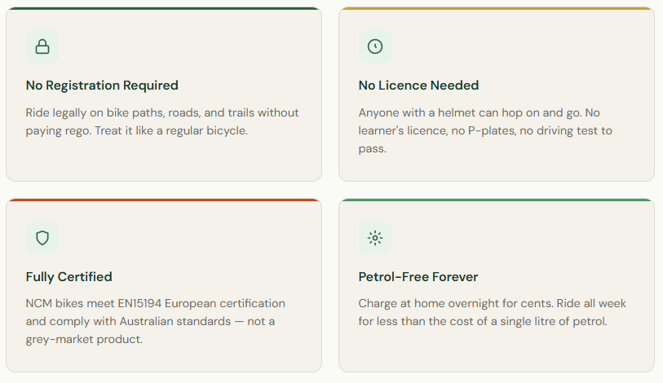This screenshot has width=663, height=383.
Task: Click the padlock icon
Action: coord(42,46)
